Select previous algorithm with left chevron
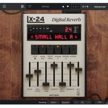 click(x=32, y=37)
